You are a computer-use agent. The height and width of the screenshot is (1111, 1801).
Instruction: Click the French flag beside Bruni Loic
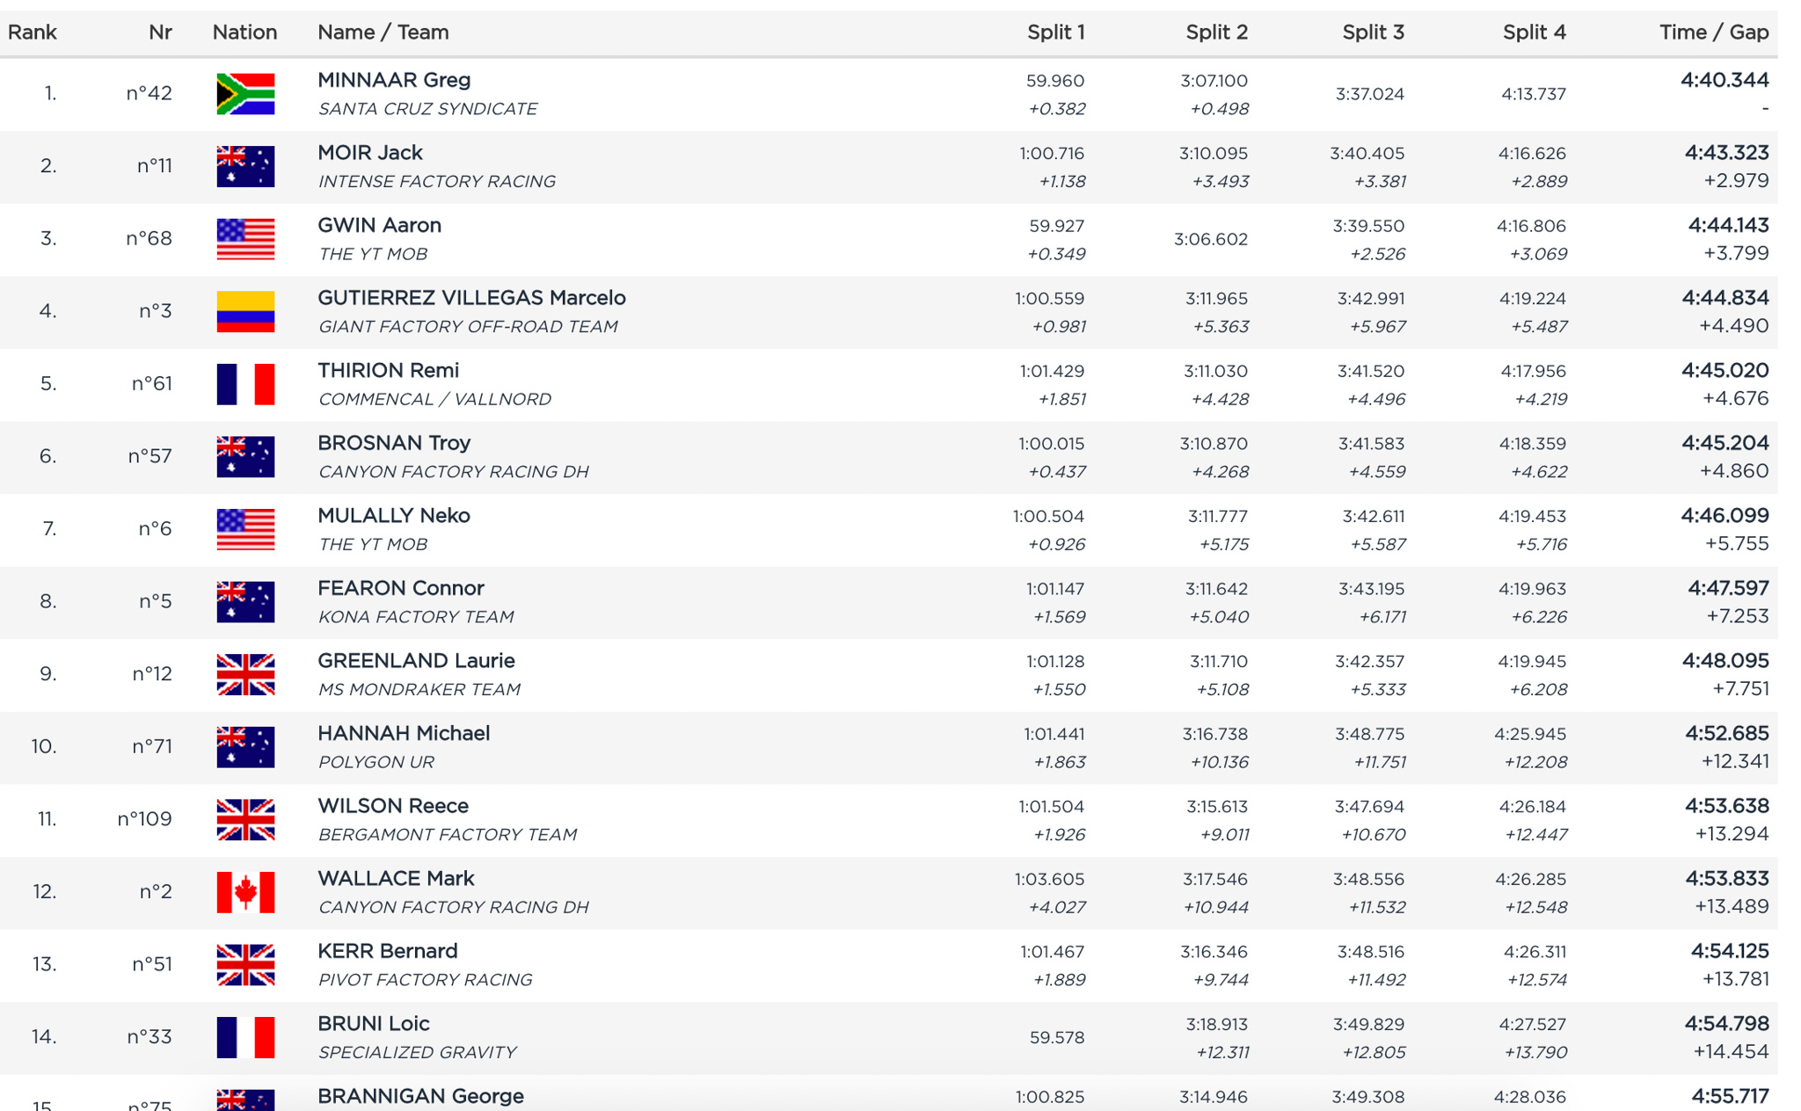[245, 1037]
